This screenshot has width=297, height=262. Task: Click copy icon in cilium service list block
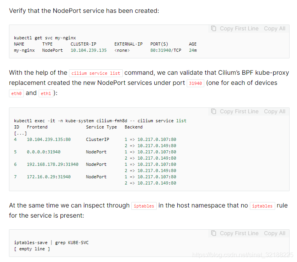(214, 111)
